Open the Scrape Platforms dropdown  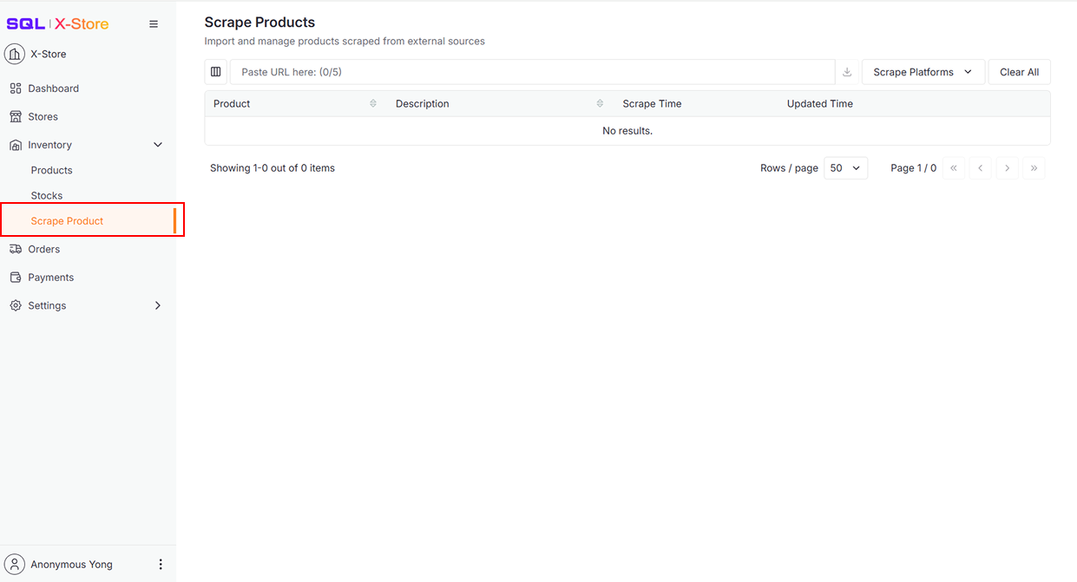click(x=923, y=72)
